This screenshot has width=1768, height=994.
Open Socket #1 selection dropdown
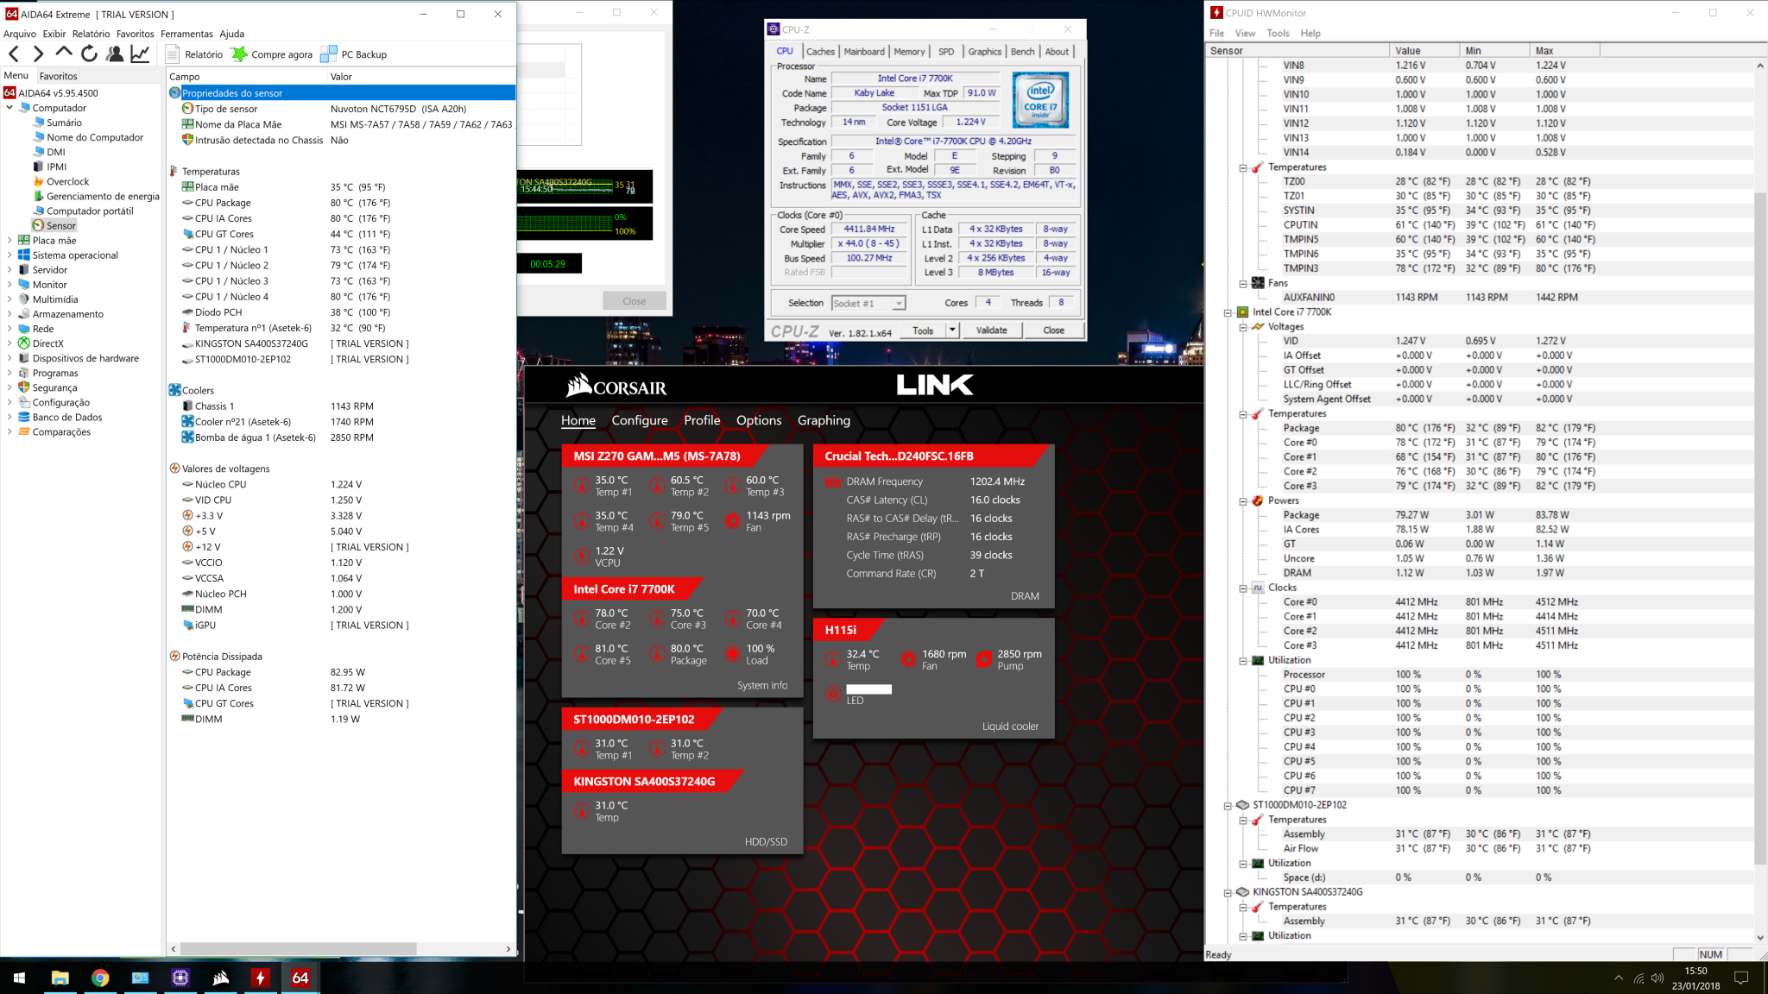(868, 303)
